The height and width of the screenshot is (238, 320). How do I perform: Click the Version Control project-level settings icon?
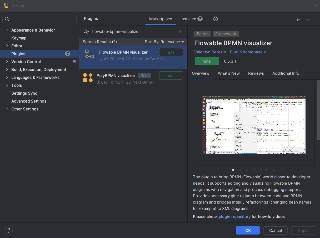[74, 62]
